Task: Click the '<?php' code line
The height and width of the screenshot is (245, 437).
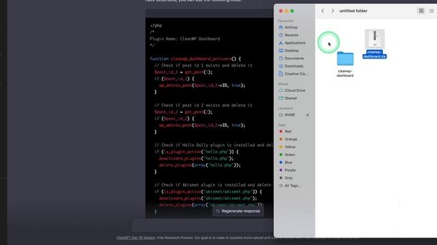Action: point(156,26)
